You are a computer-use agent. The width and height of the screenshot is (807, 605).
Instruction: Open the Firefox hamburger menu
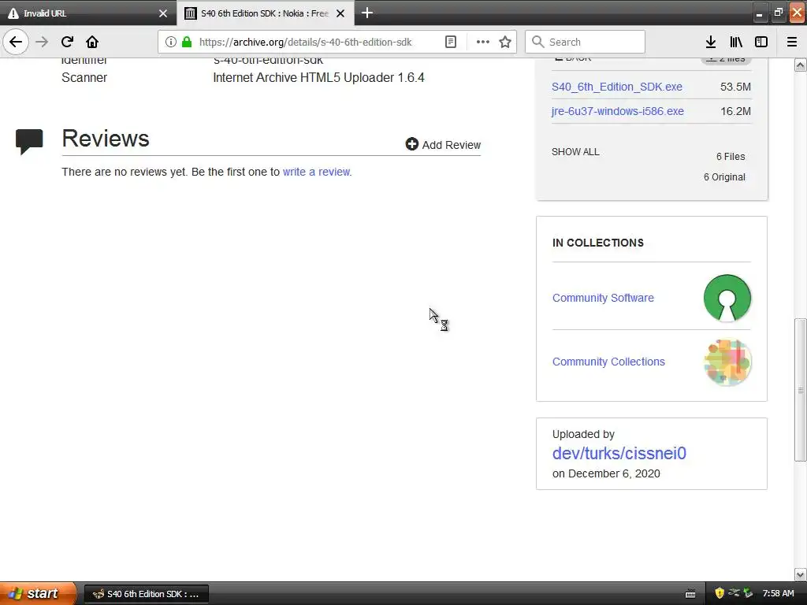point(792,42)
